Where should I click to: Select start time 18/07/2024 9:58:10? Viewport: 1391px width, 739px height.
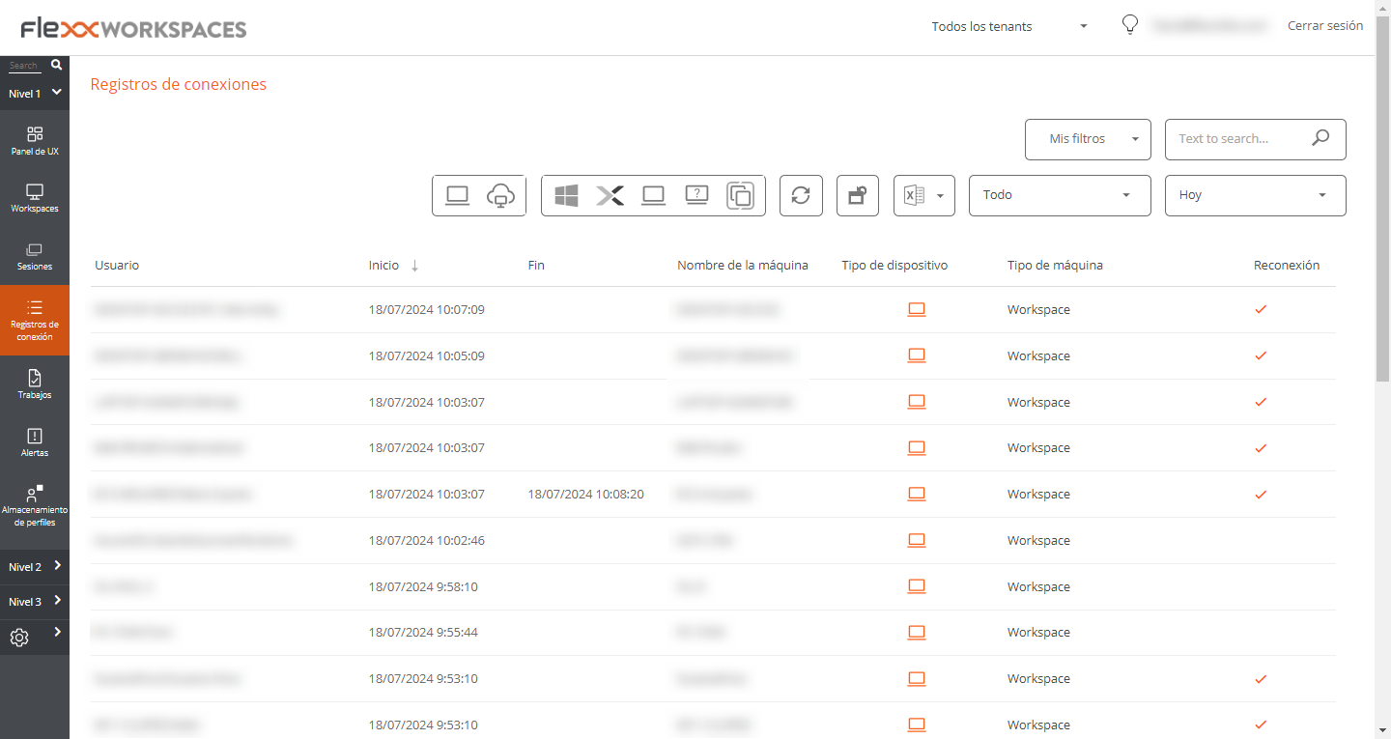click(x=423, y=586)
